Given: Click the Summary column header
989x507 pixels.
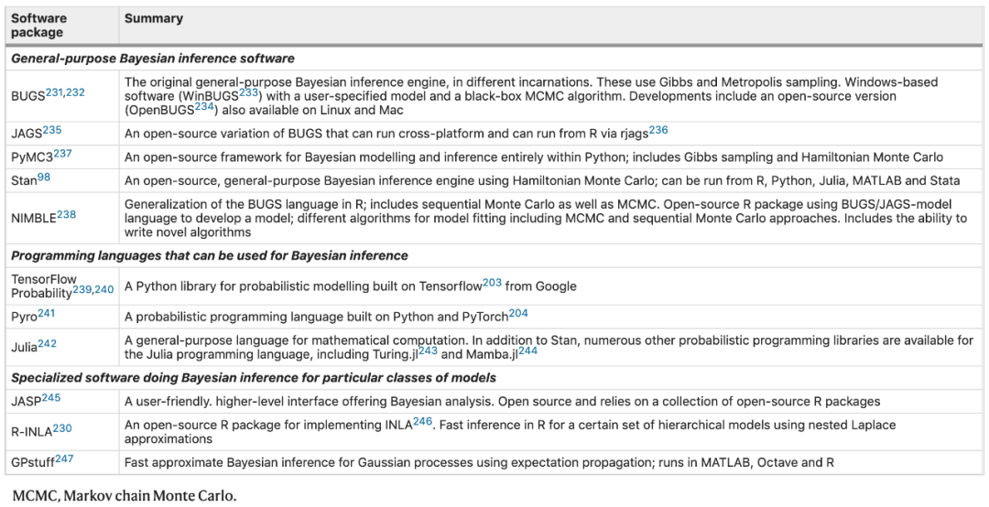Looking at the screenshot, I should coord(154,18).
